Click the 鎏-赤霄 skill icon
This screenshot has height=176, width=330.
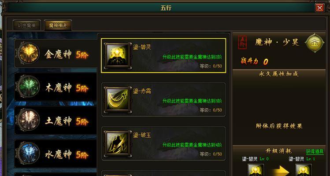pyautogui.click(x=117, y=99)
